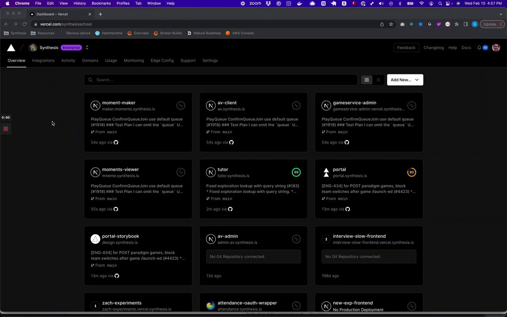Open the Settings tab
This screenshot has height=317, width=507.
coord(210,61)
